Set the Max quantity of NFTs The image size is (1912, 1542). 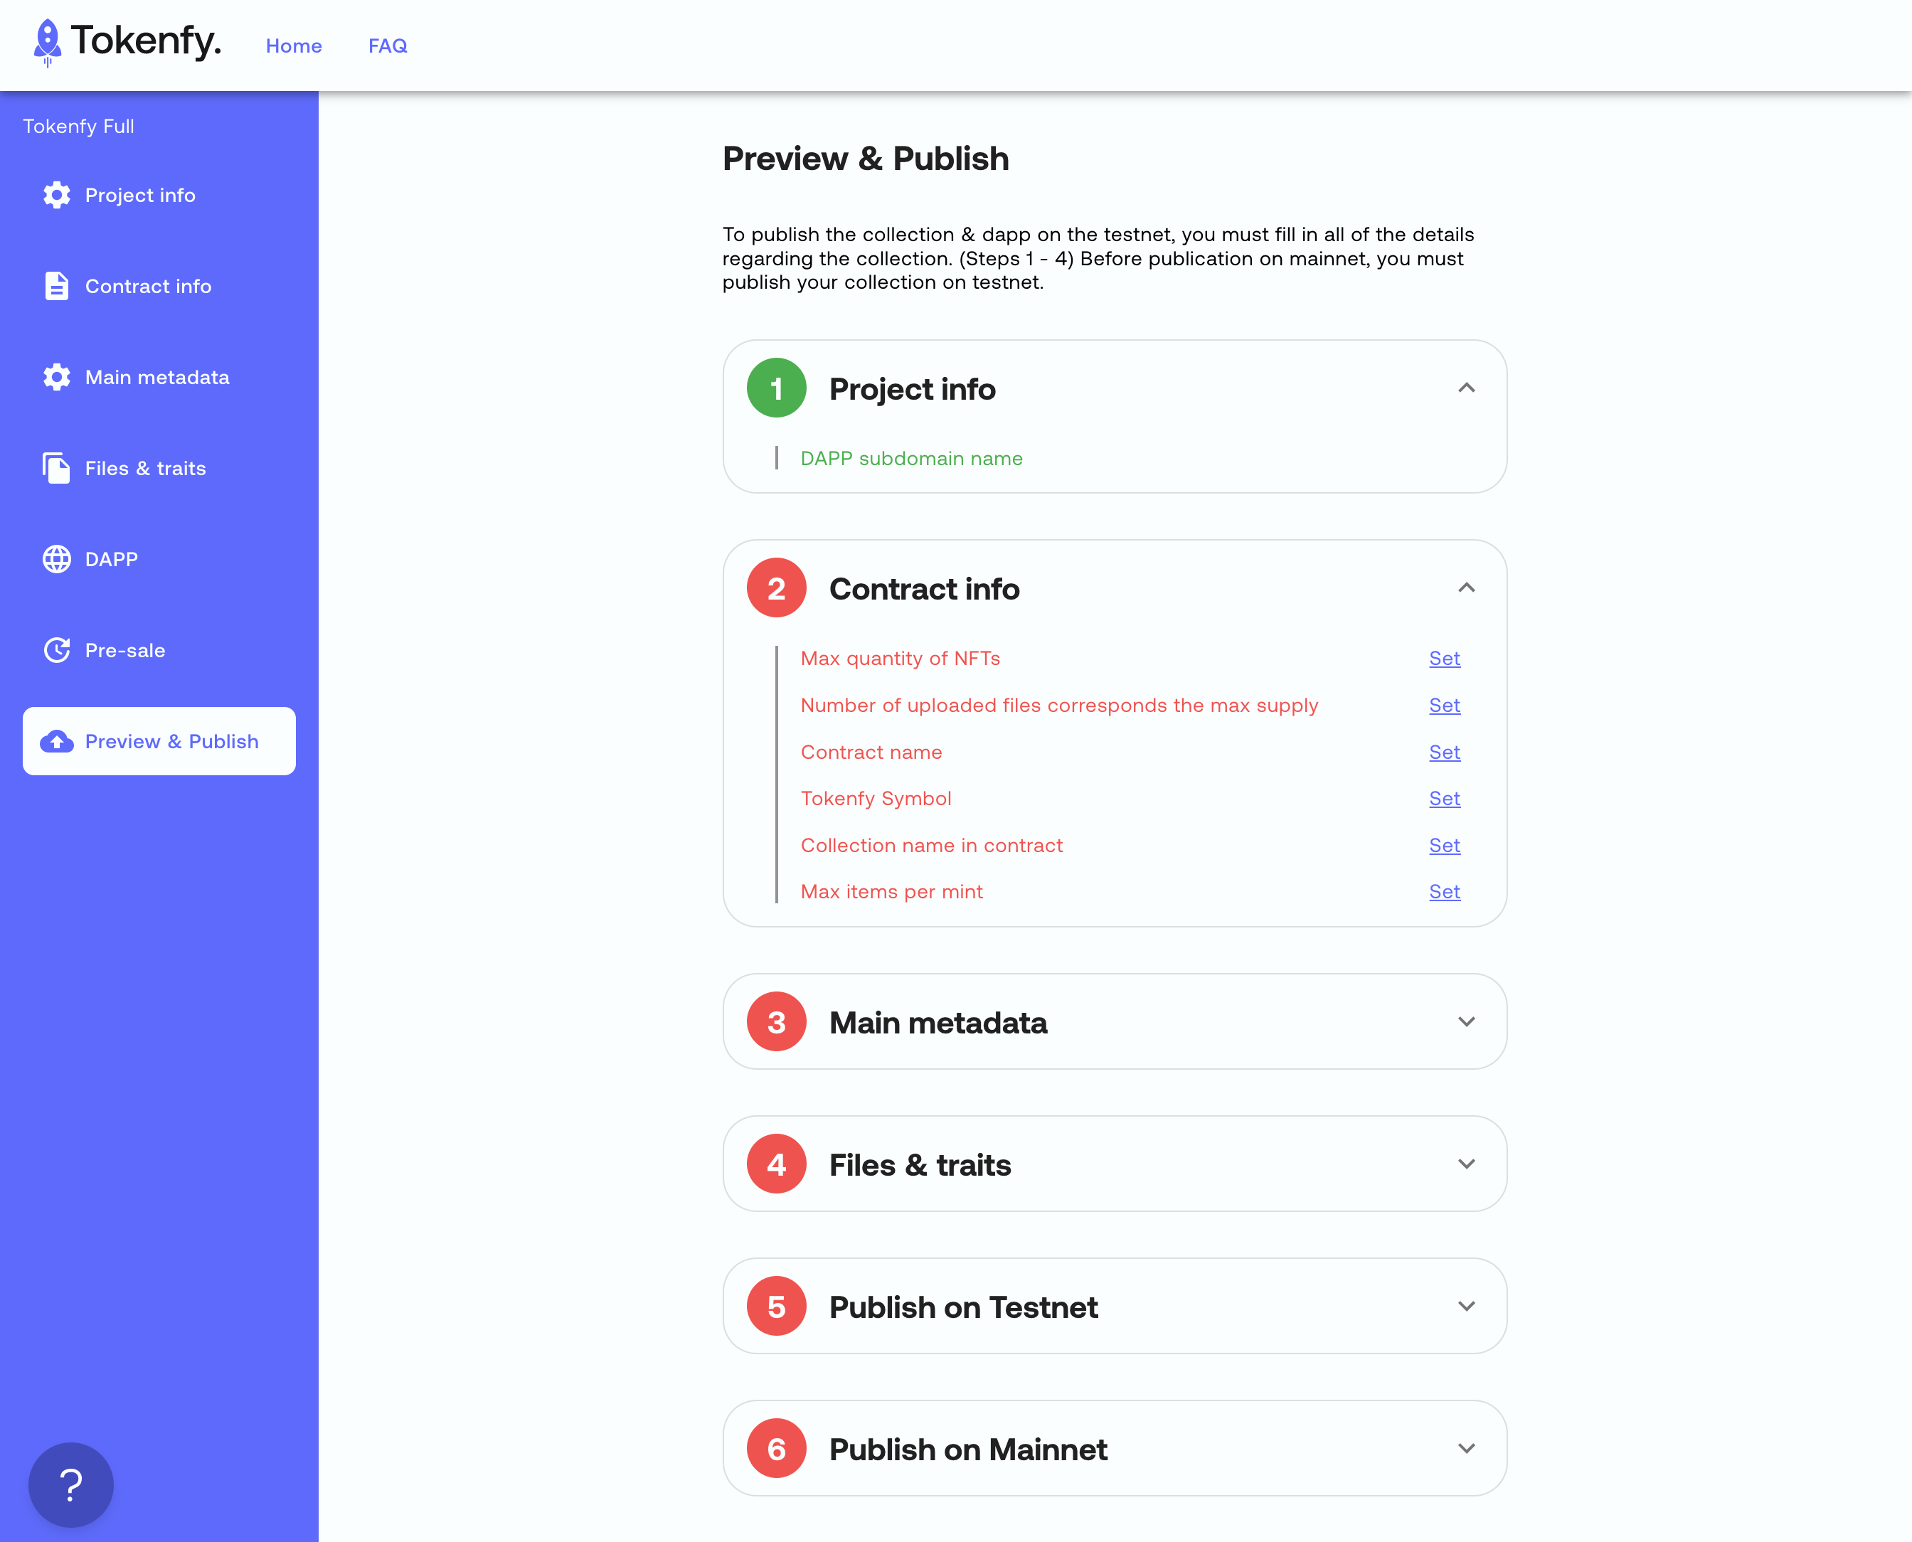(1445, 658)
